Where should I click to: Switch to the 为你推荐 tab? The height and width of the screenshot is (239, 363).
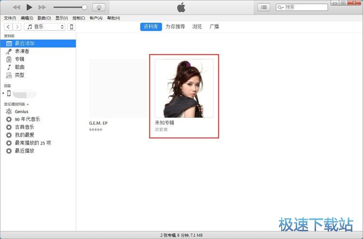pos(175,27)
